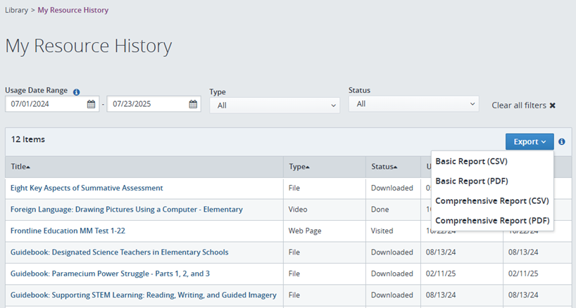
Task: Open the end date calendar picker icon
Action: click(x=193, y=104)
